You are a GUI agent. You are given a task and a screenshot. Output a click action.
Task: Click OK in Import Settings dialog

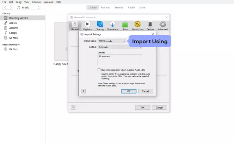[x=129, y=91]
